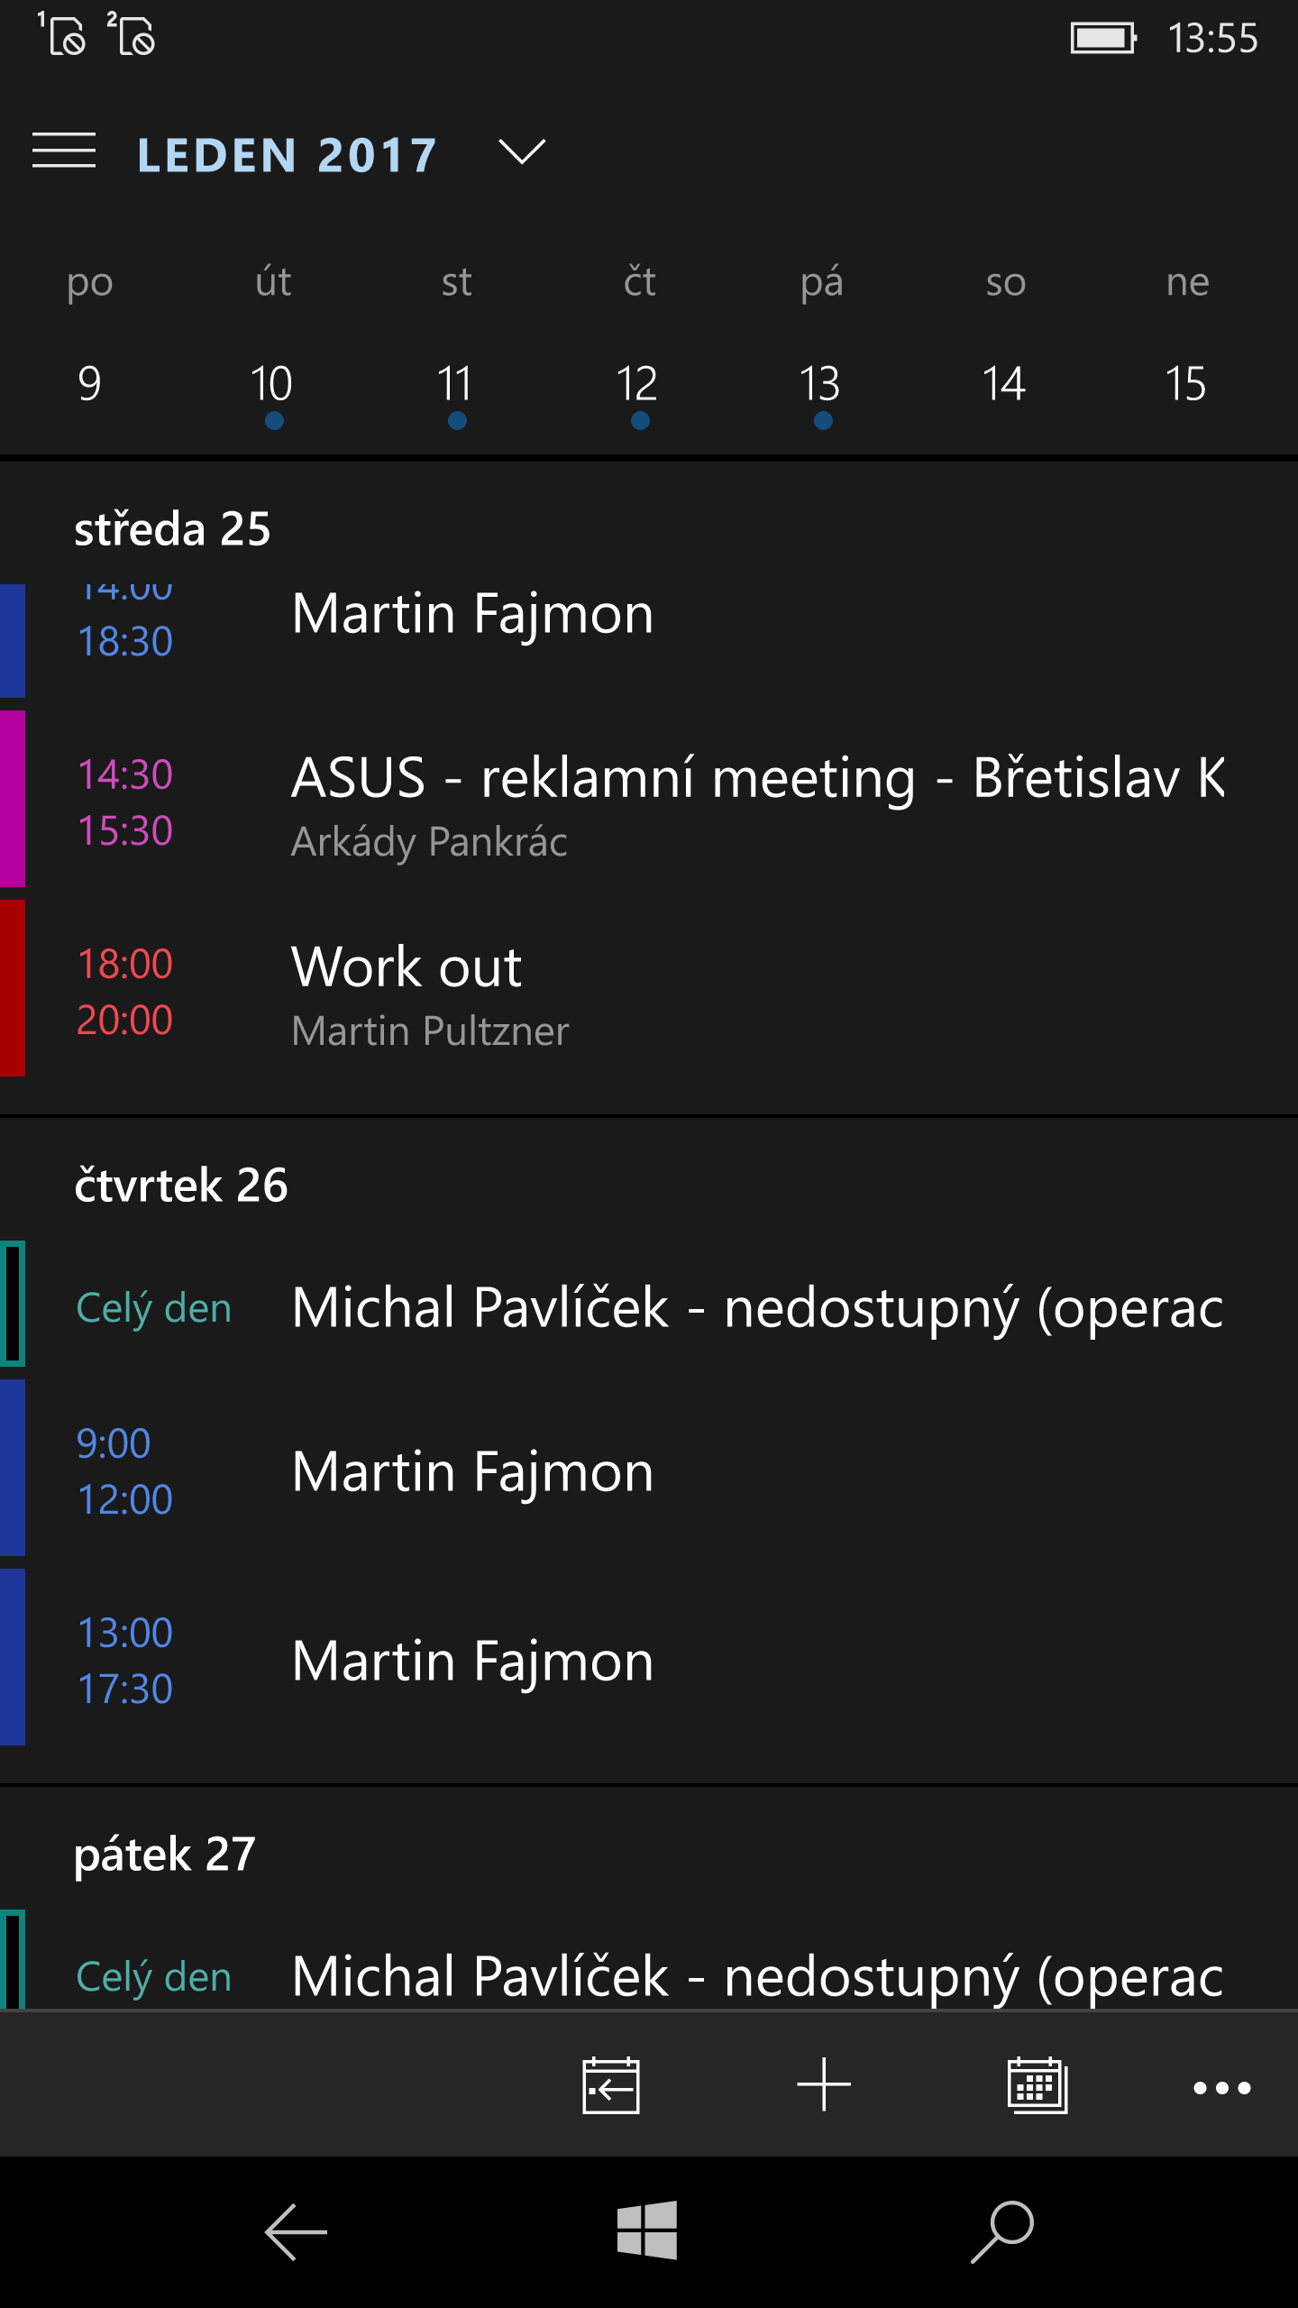Select day 13 in week strip

click(820, 385)
